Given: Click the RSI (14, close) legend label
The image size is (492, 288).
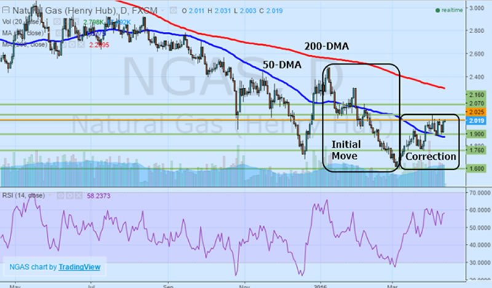Looking at the screenshot, I should point(23,195).
